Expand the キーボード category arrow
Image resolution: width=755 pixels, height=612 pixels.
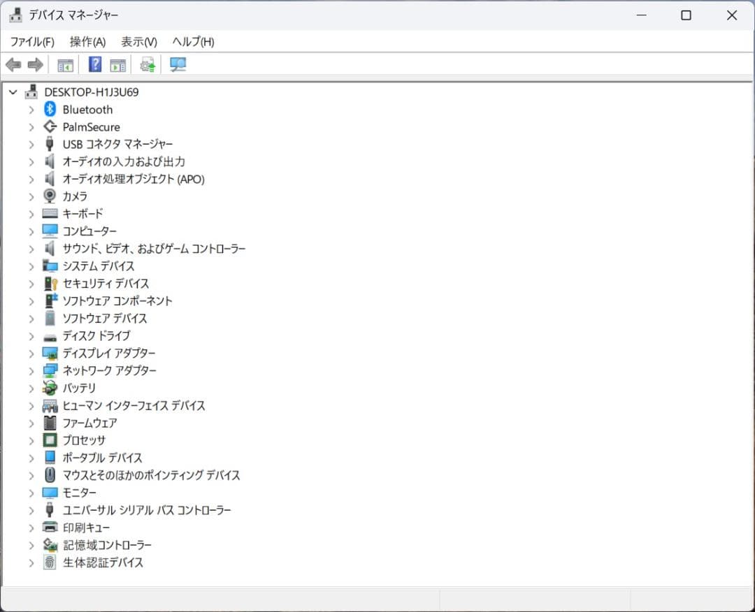[31, 214]
